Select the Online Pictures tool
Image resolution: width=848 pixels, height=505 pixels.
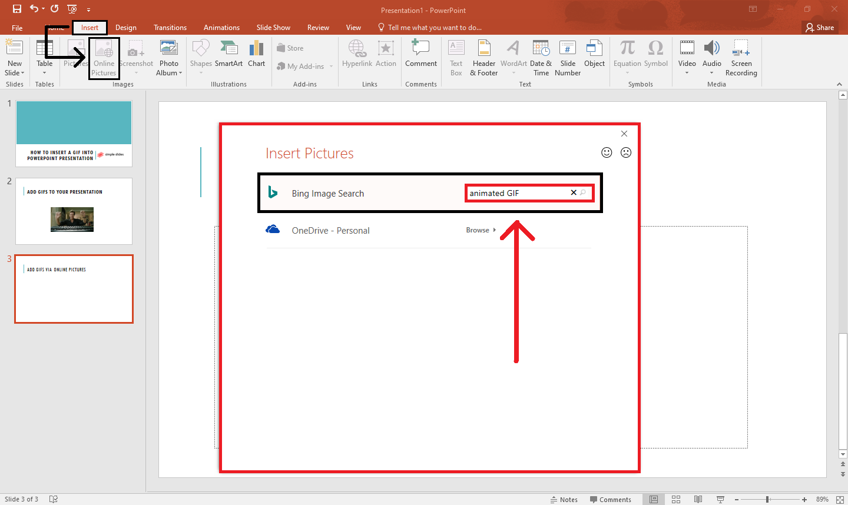[x=104, y=58]
